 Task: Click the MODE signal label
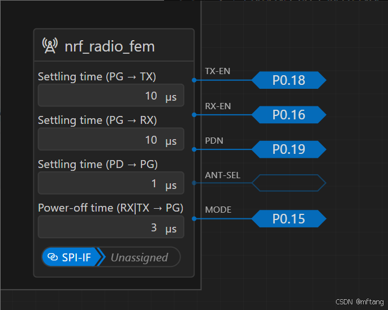(x=218, y=210)
